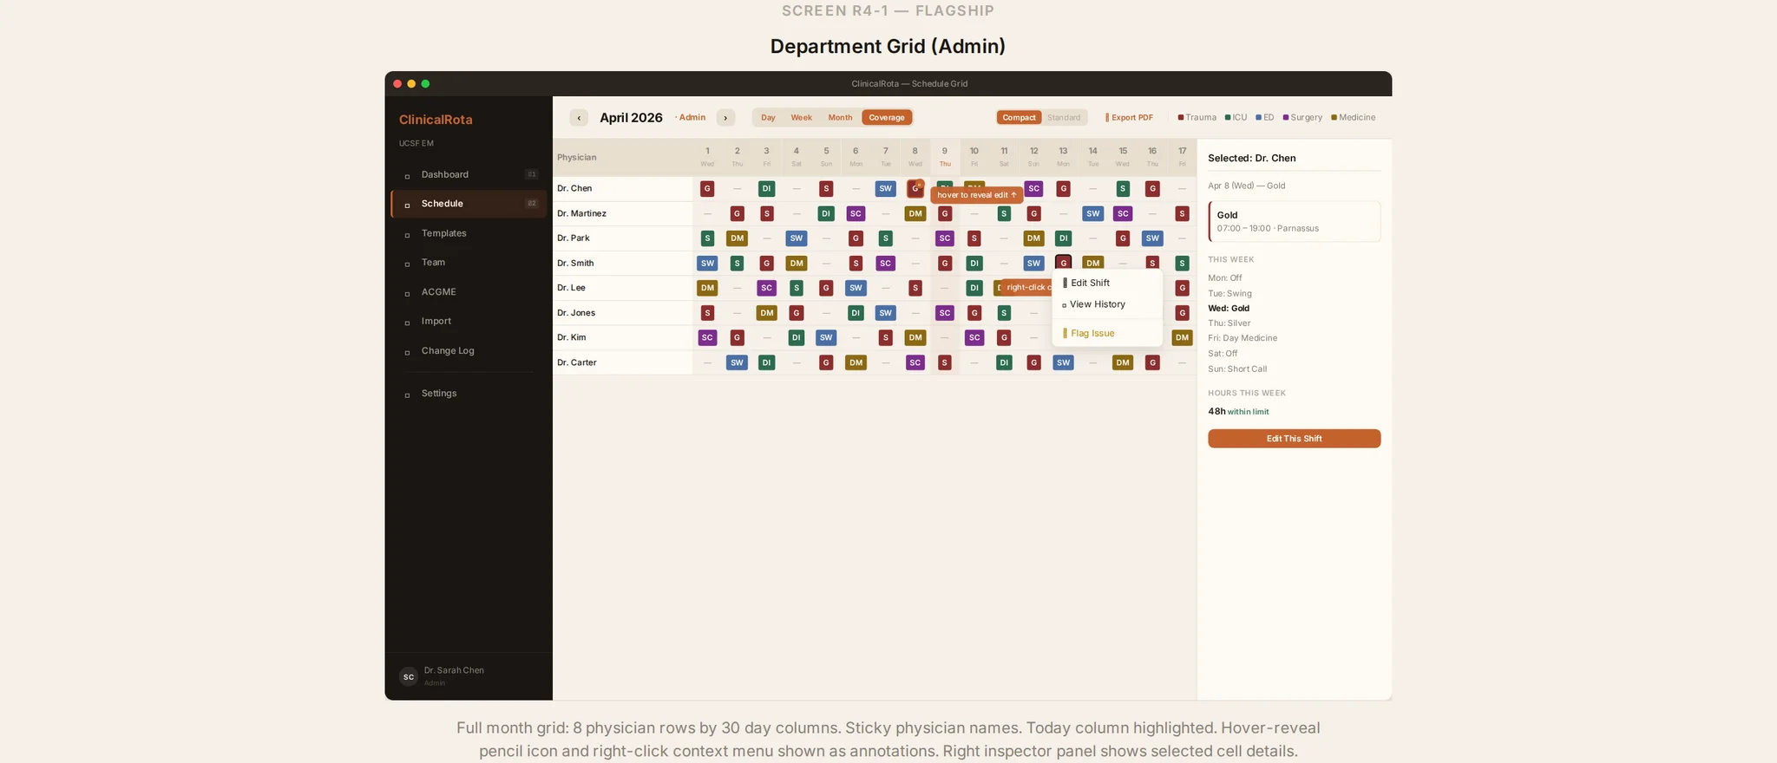Screen dimensions: 1777x763
Task: Open Dashboard in the sidebar
Action: tap(469, 174)
